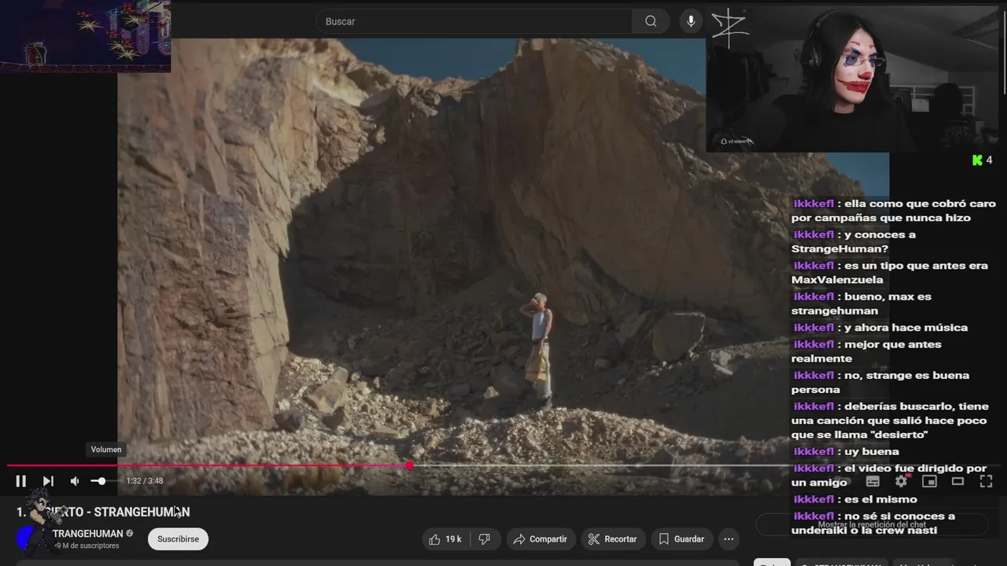This screenshot has height=566, width=1007.
Task: Click the 1:32 / 3:48 time display
Action: (x=145, y=481)
